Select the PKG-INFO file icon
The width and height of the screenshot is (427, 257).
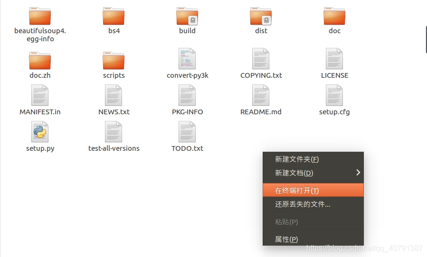(187, 95)
